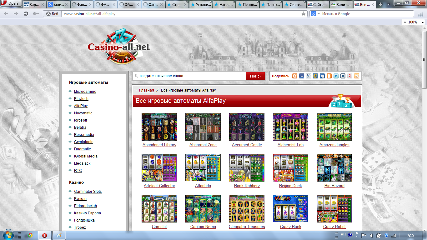Open the Eldoradoclub casino link
The height and width of the screenshot is (240, 427).
pos(85,206)
